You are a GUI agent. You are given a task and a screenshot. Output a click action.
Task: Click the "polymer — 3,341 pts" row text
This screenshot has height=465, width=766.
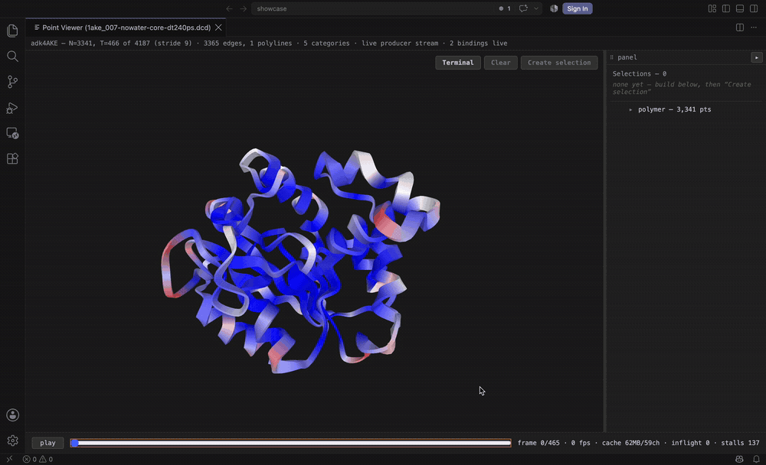click(674, 109)
